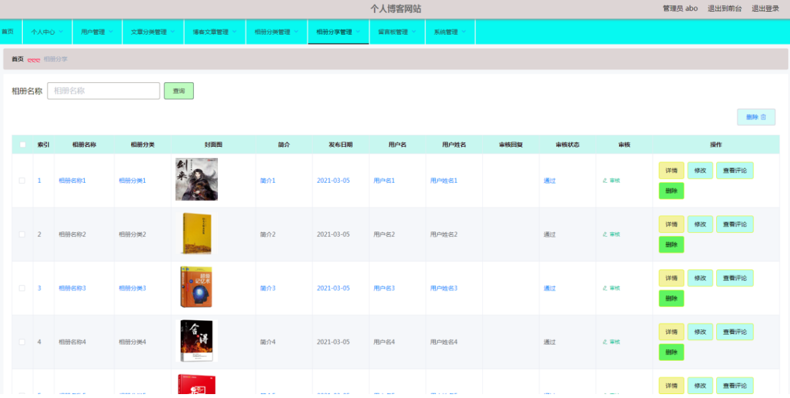Click the 用户名4 cell text

pos(384,342)
